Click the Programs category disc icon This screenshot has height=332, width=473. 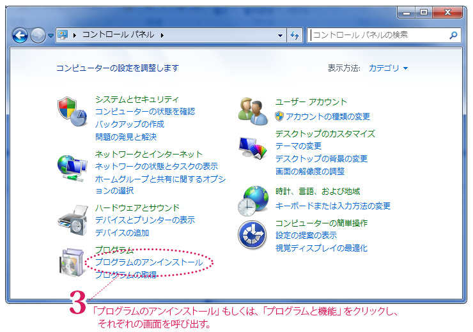pos(72,263)
